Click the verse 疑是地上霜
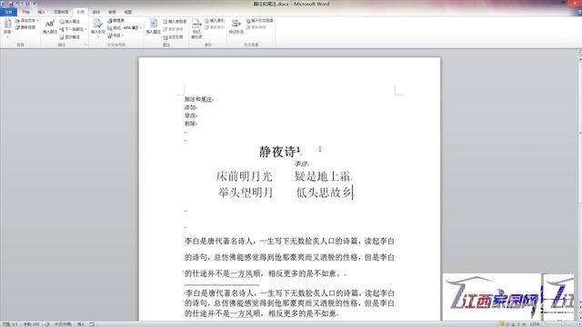582x327 pixels. 322,176
